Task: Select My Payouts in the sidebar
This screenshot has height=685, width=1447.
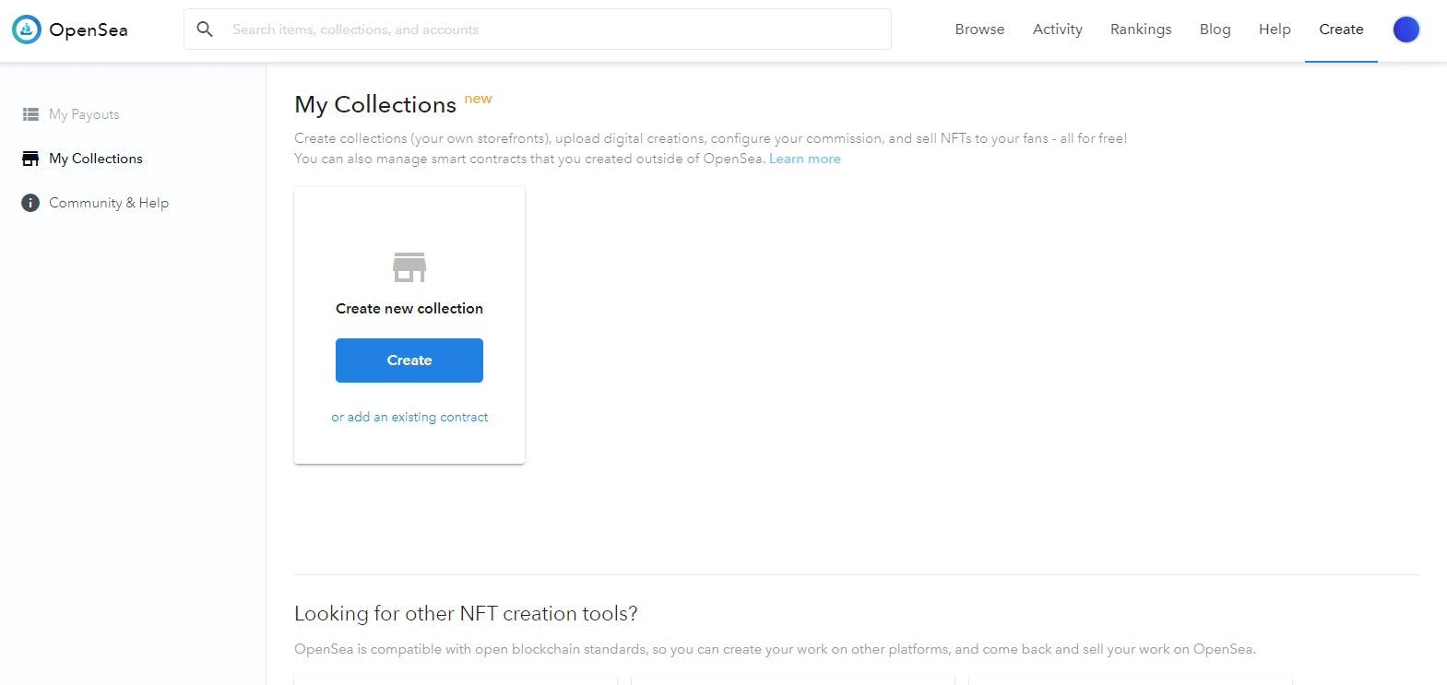Action: (x=84, y=114)
